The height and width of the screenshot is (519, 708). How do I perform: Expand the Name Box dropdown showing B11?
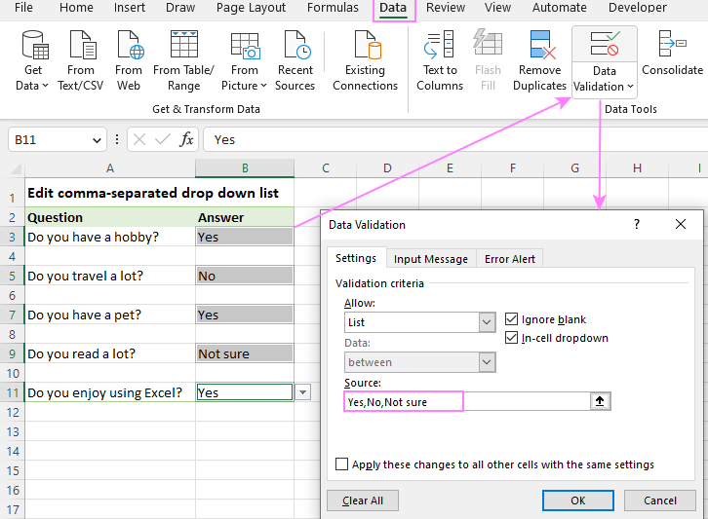point(97,140)
